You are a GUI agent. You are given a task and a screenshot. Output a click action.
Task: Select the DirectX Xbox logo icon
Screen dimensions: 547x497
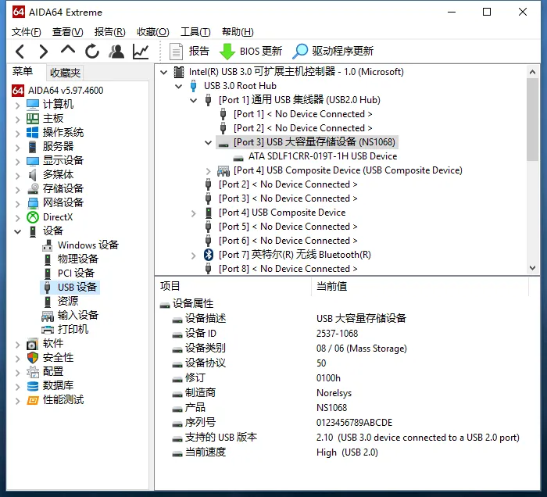point(33,217)
